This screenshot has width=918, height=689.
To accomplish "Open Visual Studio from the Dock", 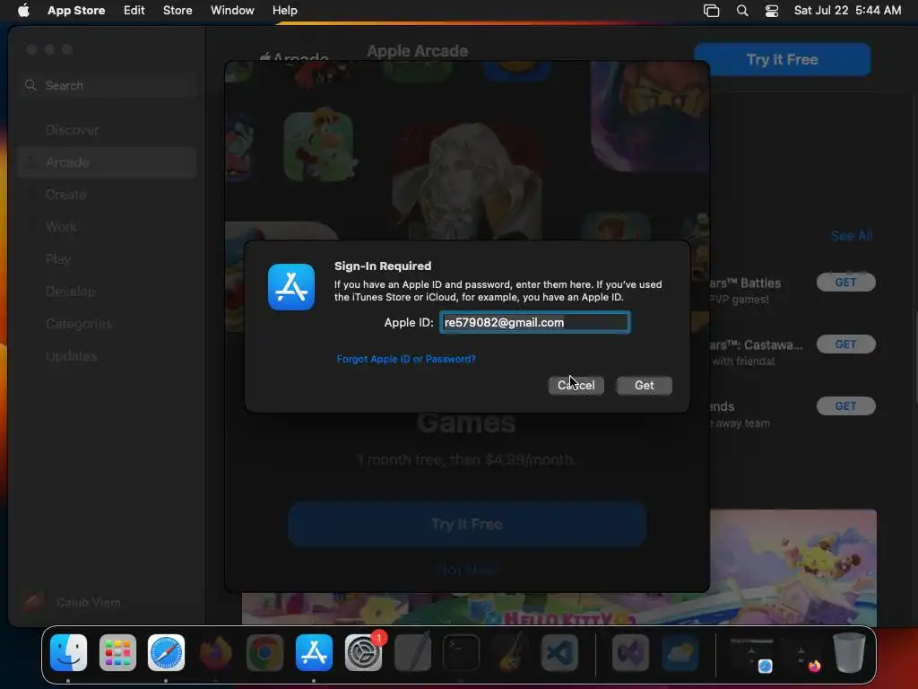I will (630, 652).
